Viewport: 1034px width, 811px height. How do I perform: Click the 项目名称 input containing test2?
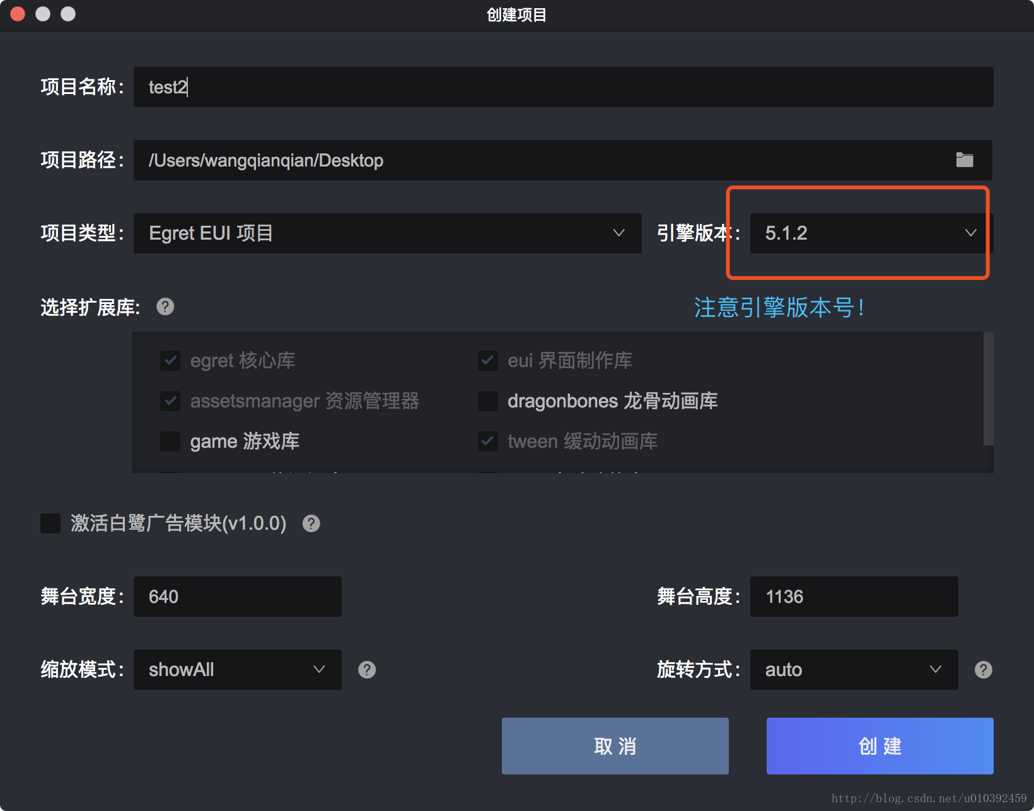point(564,87)
